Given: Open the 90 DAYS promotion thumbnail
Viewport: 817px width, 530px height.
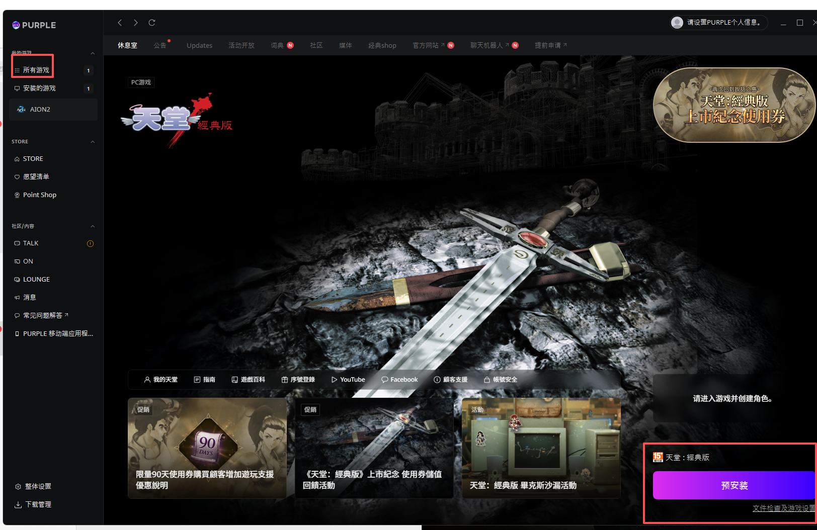Looking at the screenshot, I should click(x=207, y=448).
